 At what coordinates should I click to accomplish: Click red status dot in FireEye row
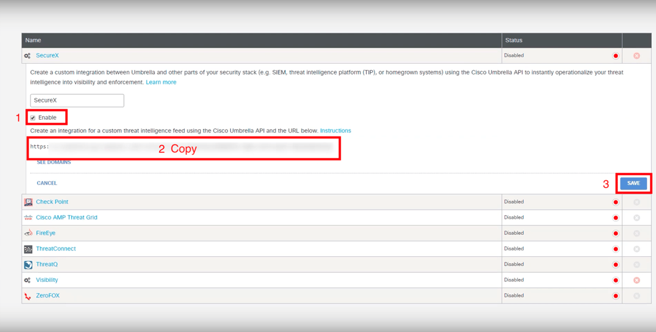point(615,233)
